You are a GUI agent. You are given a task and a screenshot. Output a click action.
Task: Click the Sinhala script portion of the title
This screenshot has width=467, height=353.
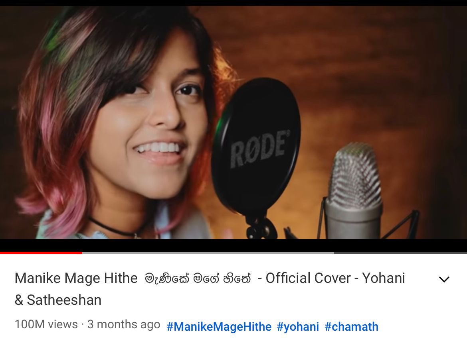(198, 278)
